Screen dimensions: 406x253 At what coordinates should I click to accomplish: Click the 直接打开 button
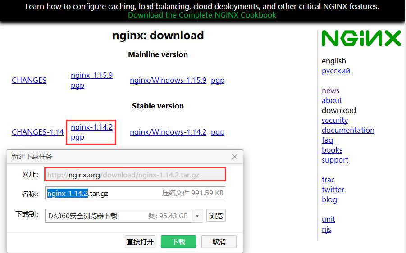tap(140, 242)
